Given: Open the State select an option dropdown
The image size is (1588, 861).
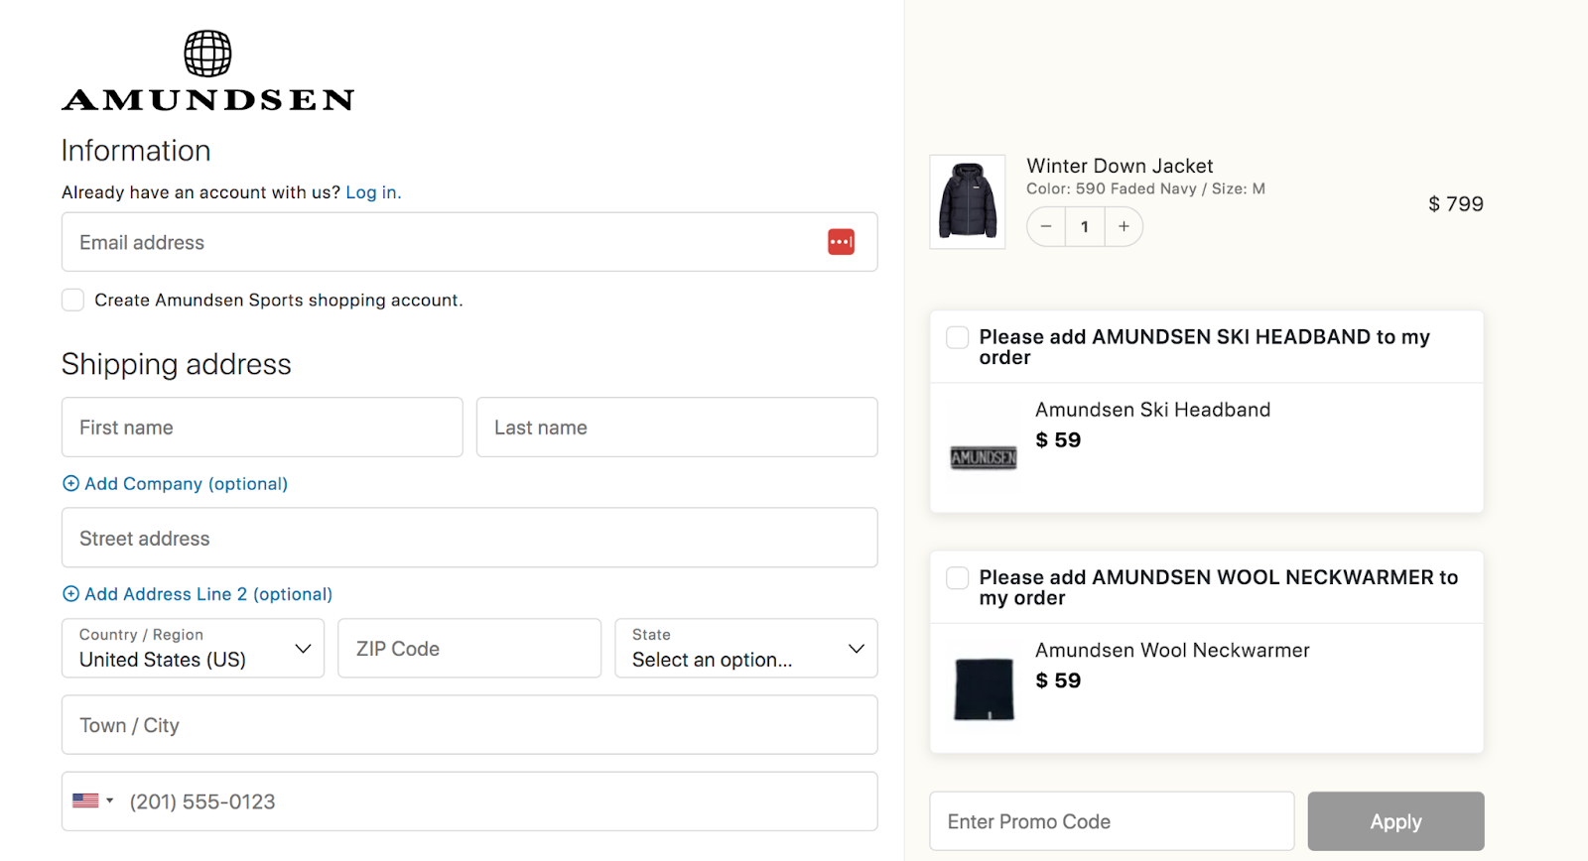Looking at the screenshot, I should pyautogui.click(x=746, y=649).
